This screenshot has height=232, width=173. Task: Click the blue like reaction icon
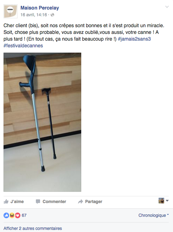point(6,215)
